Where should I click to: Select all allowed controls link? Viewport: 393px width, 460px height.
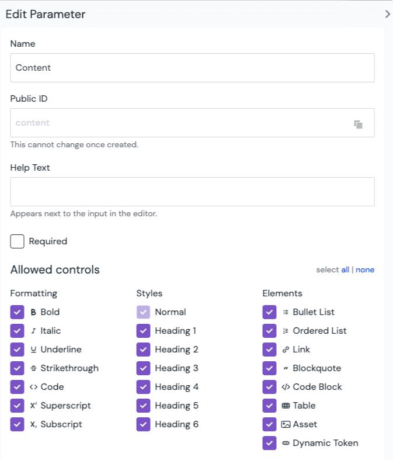pyautogui.click(x=345, y=269)
